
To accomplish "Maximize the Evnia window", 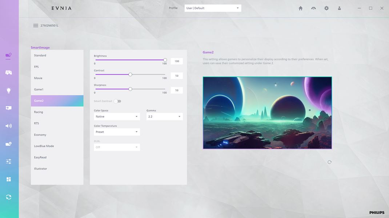I will [x=370, y=8].
